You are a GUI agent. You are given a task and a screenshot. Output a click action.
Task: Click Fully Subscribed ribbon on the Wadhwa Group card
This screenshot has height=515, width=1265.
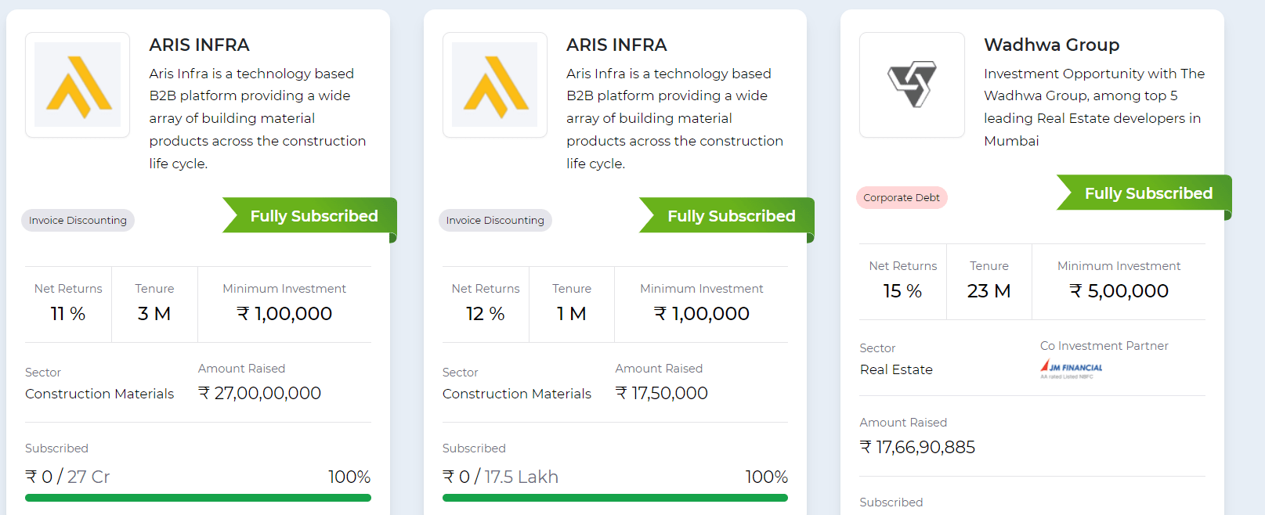(1145, 193)
